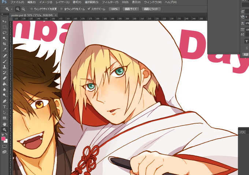Open the 表示(V) menu
Screen dimensions: 249x175
[x=136, y=2]
